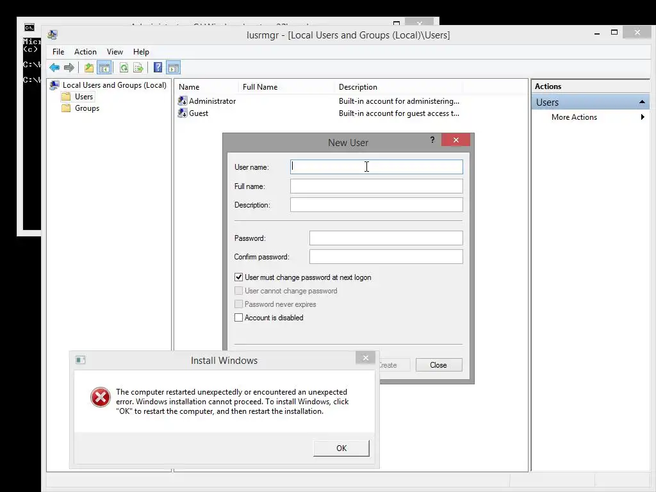Click the Full name input field
Screen dimensions: 656x492
(x=377, y=186)
